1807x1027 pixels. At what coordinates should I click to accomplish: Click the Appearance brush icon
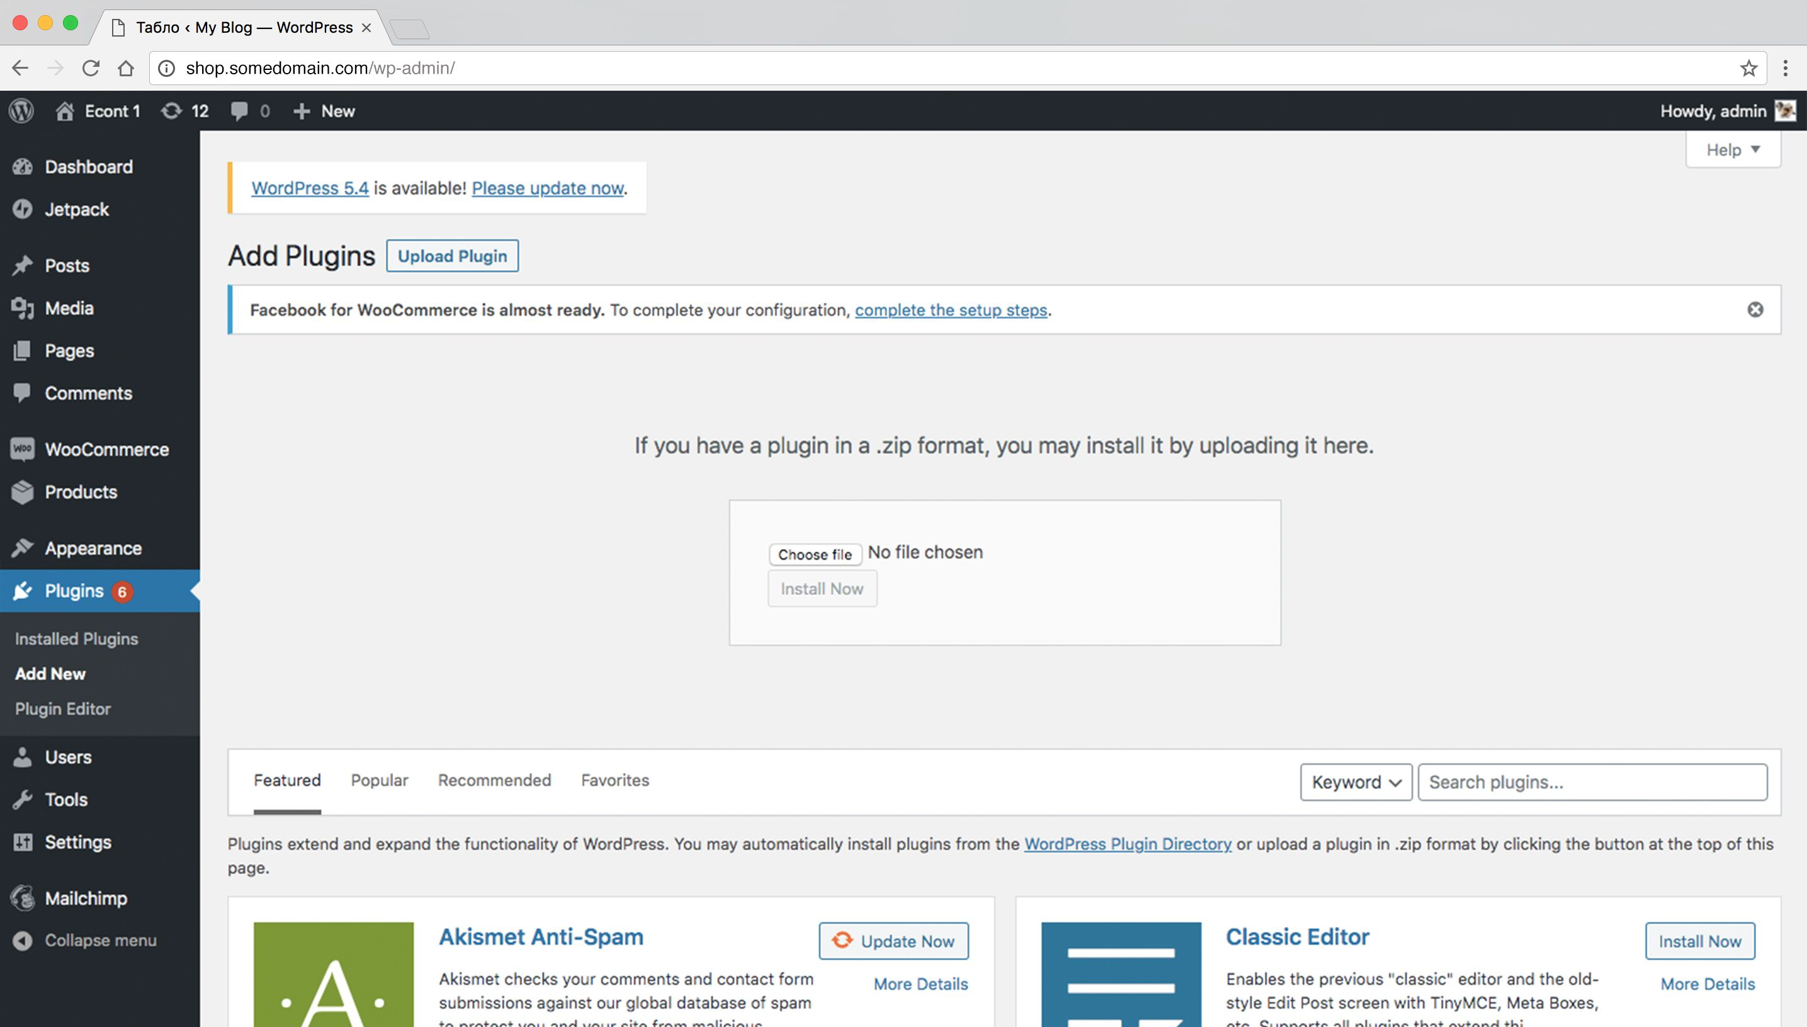point(23,548)
